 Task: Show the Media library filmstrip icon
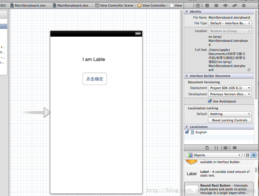point(235,148)
